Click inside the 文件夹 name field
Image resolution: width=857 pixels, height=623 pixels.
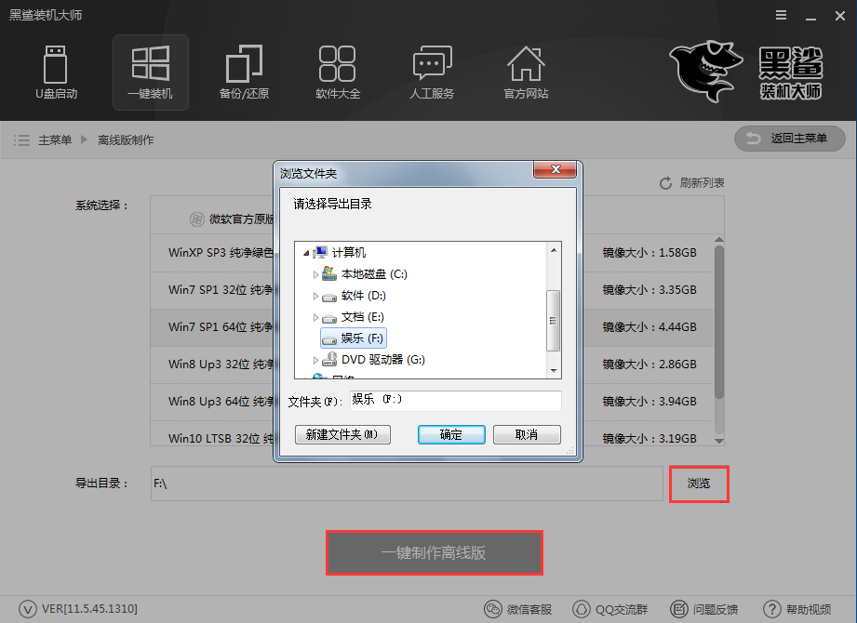454,401
